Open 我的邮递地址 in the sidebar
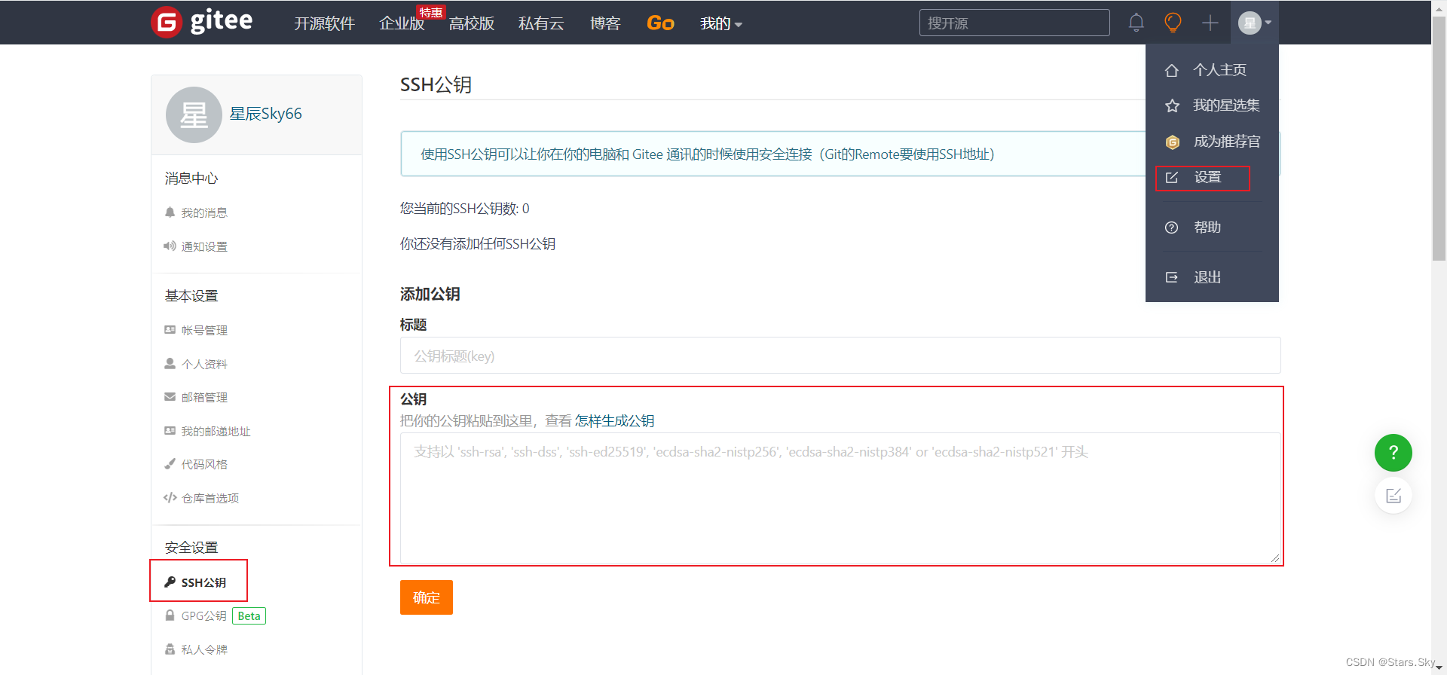Screen dimensions: 1447x675 click(x=216, y=431)
